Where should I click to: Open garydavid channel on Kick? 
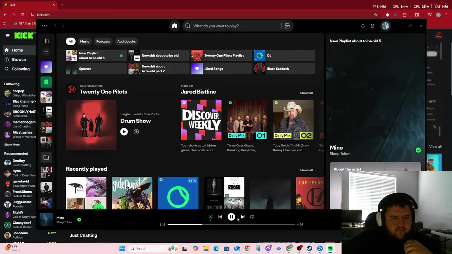pos(19,183)
